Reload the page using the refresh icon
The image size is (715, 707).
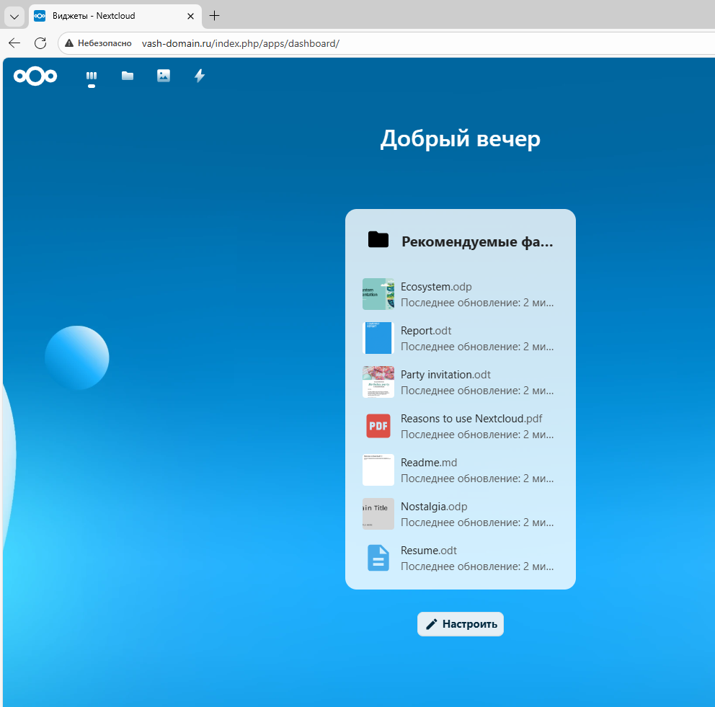pyautogui.click(x=40, y=43)
